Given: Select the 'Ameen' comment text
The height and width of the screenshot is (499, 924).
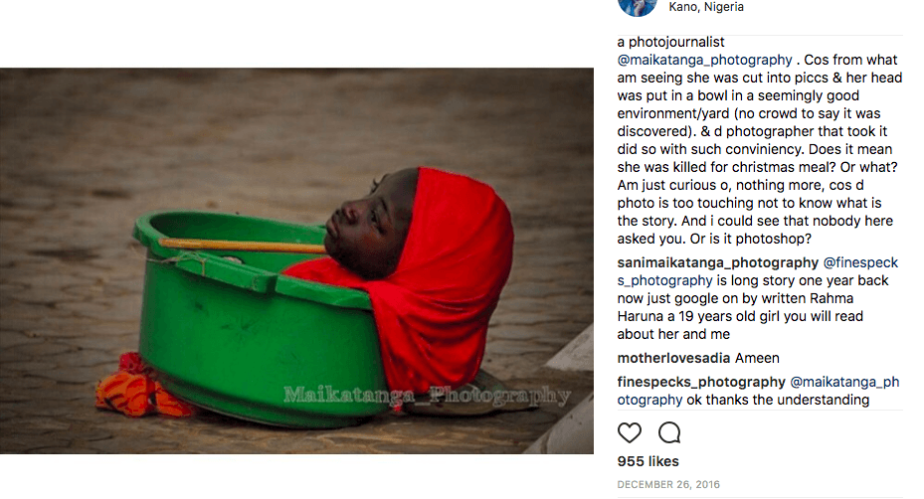Looking at the screenshot, I should (x=757, y=358).
